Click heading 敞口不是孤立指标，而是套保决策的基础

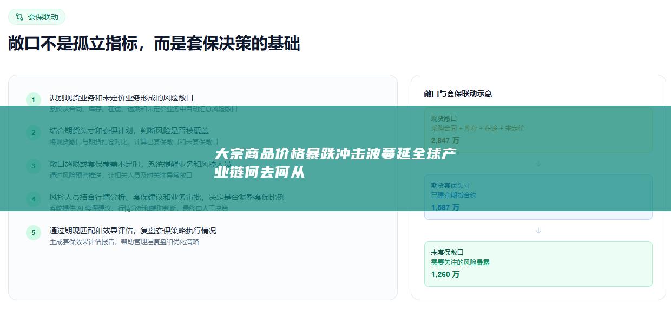[x=154, y=44]
